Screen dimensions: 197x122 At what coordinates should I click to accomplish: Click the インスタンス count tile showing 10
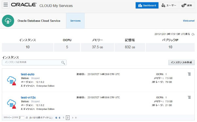[28, 47]
